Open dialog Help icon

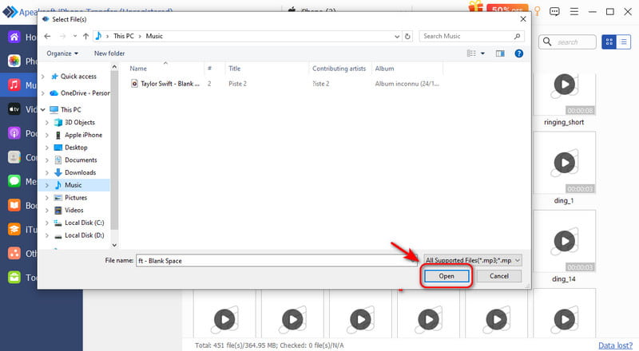point(518,53)
